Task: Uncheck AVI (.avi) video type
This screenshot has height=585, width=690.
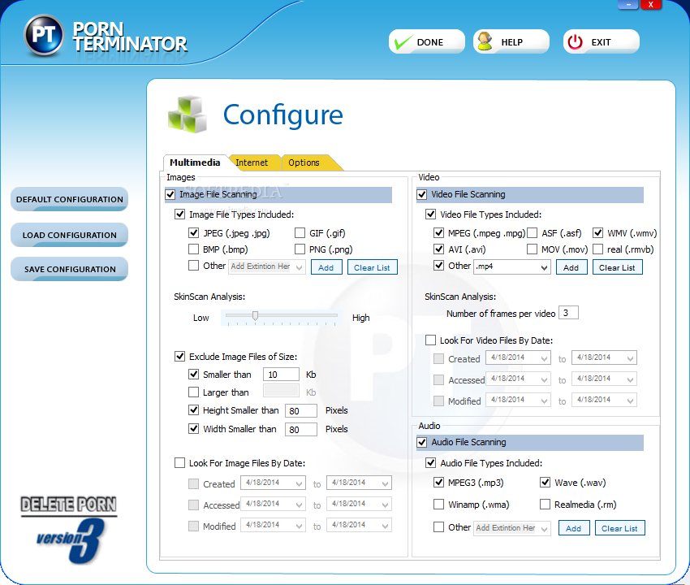Action: [438, 249]
